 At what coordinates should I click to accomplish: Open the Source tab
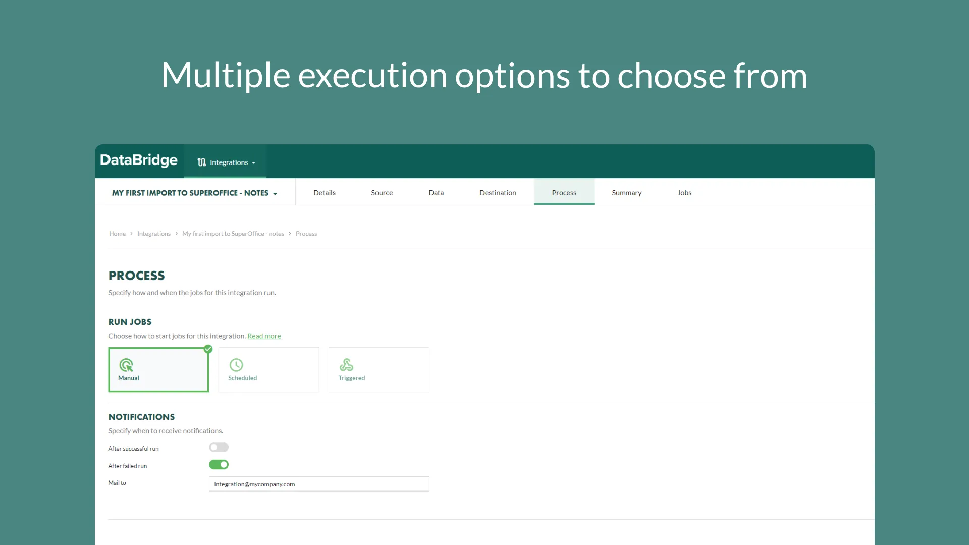point(382,193)
